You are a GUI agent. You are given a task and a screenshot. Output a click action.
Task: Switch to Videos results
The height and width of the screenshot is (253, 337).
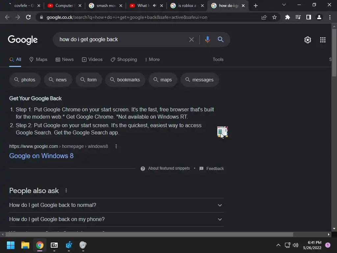(92, 59)
